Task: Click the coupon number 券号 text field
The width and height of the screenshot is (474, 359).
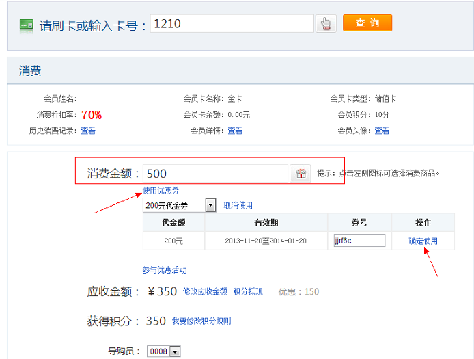Action: tap(359, 241)
